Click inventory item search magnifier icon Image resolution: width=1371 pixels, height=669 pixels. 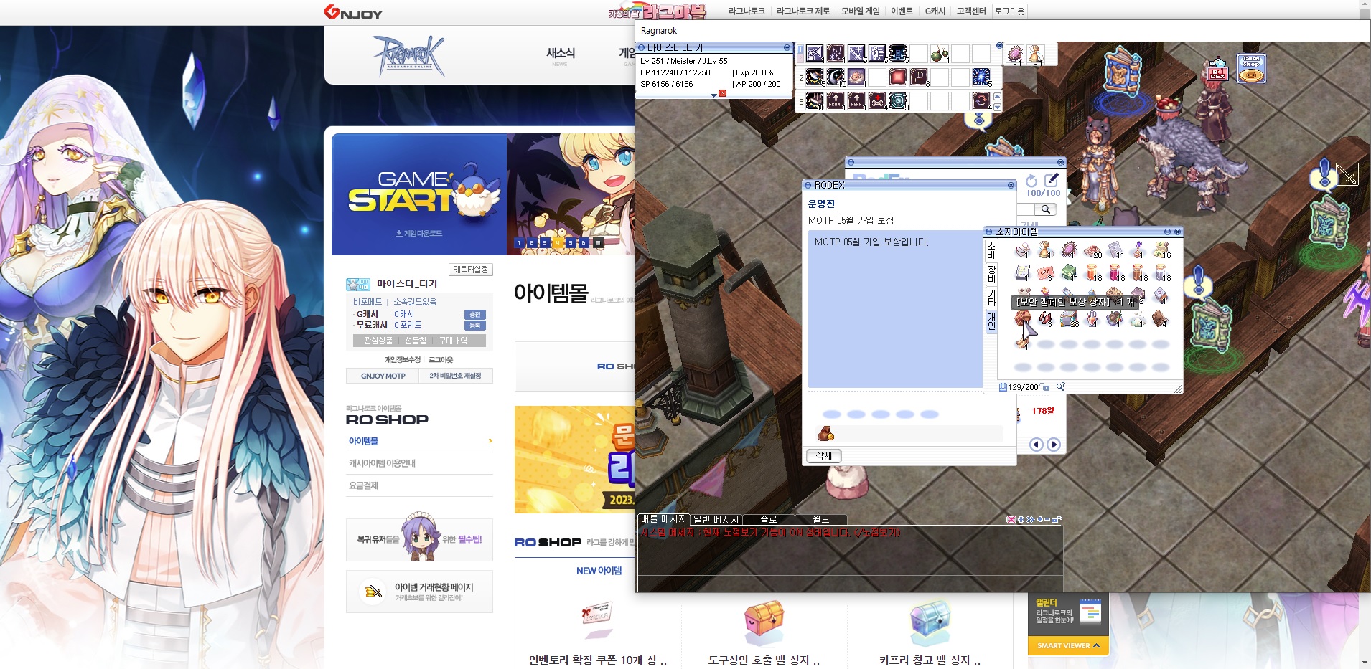pos(1060,387)
